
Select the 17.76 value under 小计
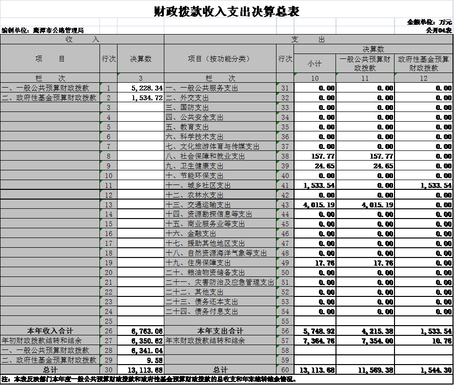(x=325, y=263)
